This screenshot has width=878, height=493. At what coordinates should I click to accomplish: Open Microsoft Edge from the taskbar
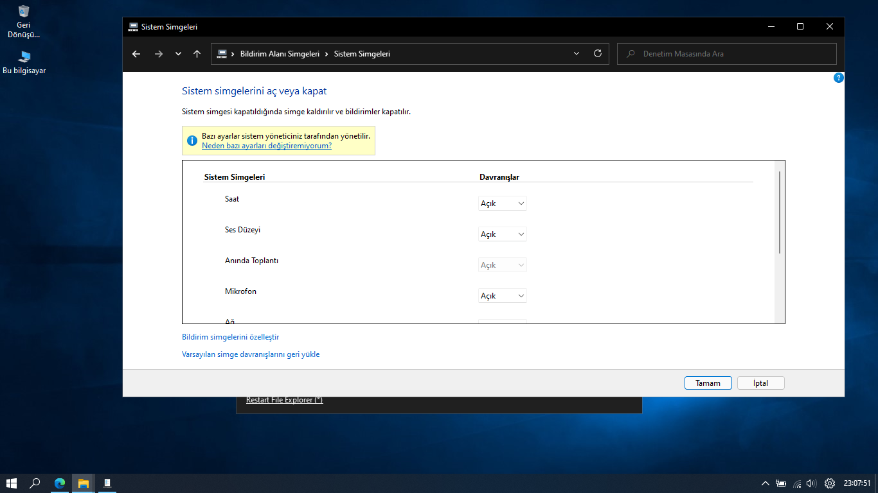[60, 483]
